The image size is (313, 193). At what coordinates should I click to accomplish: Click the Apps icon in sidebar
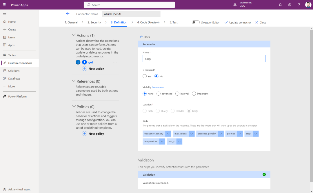tap(5, 45)
